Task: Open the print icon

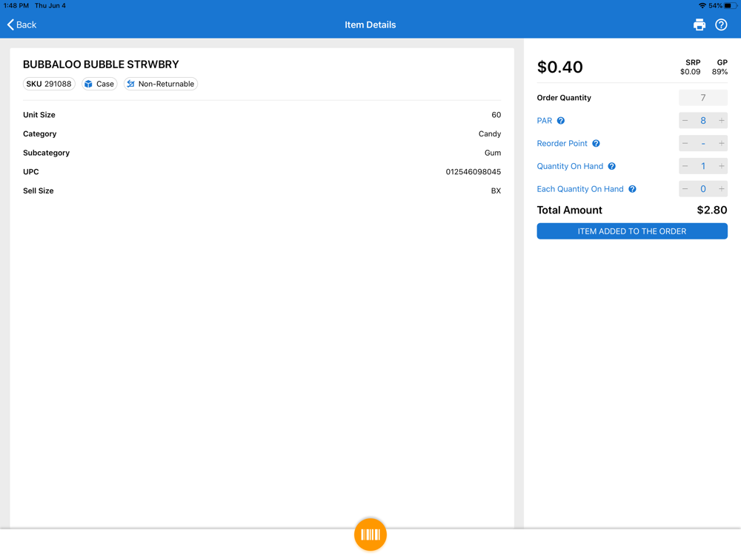Action: coord(700,24)
